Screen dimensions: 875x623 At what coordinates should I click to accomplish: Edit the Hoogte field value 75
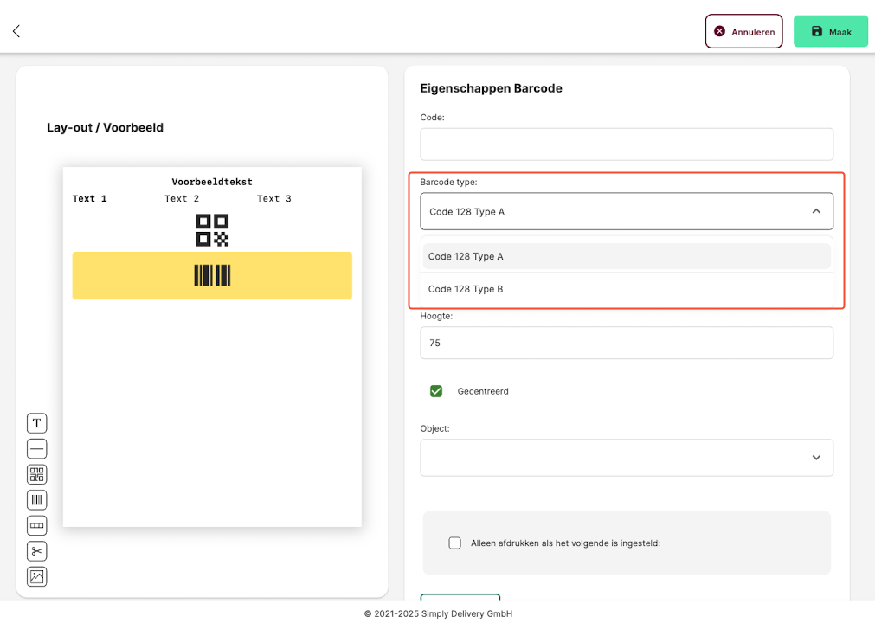click(x=627, y=343)
